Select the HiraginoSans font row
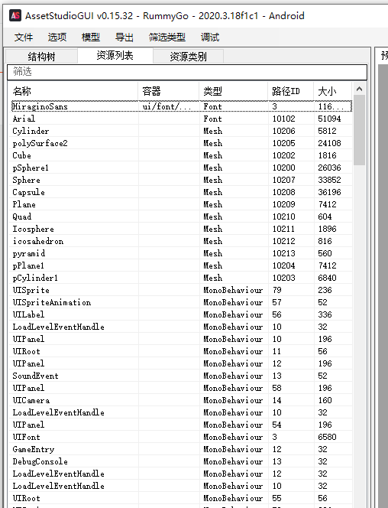This screenshot has height=508, width=388. coord(181,106)
